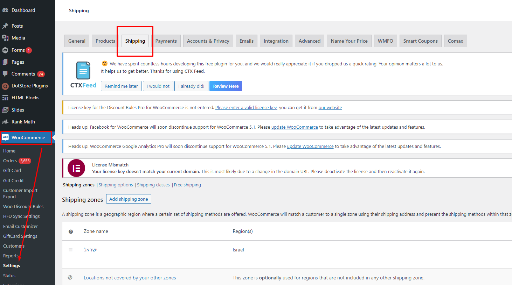Follow the enter a valid license key link
512x285 pixels.
(x=246, y=108)
